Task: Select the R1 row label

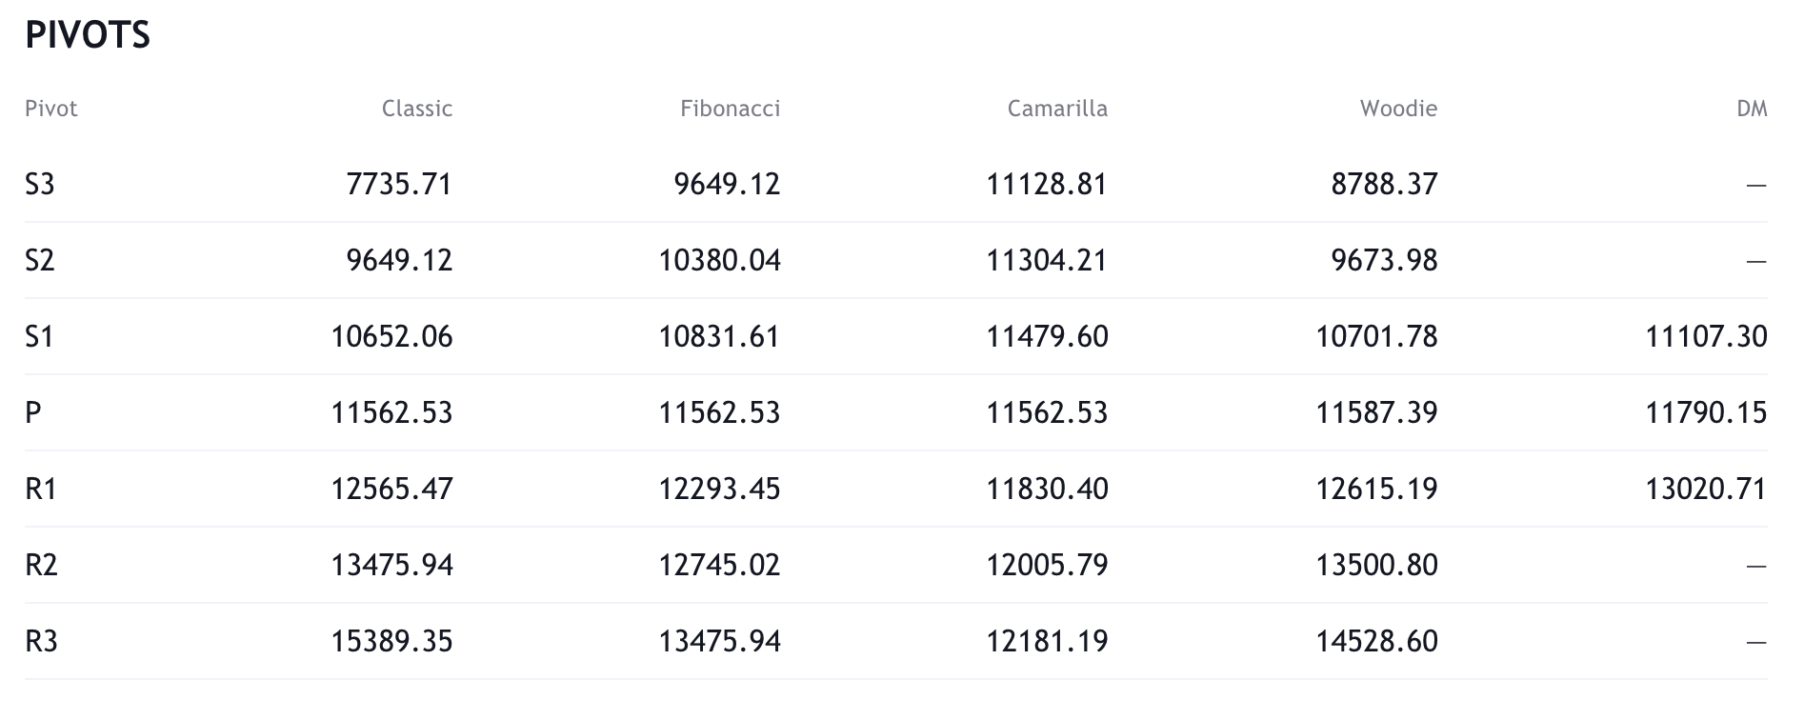Action: [x=41, y=489]
